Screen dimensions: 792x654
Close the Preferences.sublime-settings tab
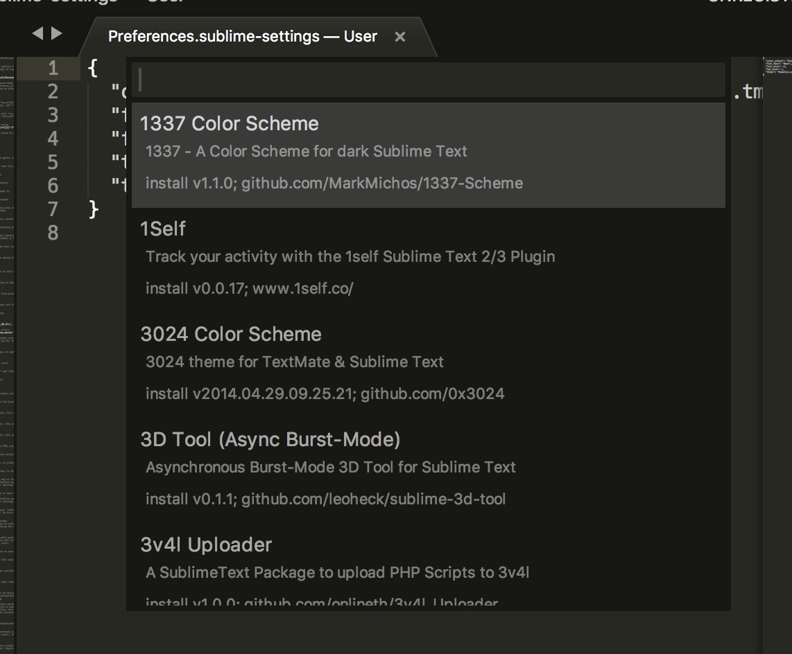pyautogui.click(x=399, y=37)
